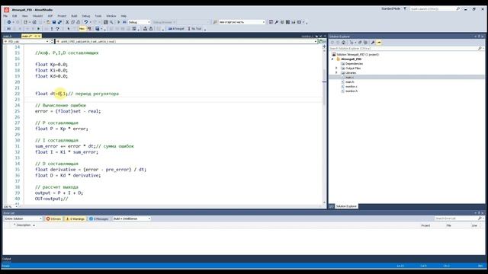Viewport: 488px width, 274px height.
Task: Open the Build menu
Action: tap(74, 16)
